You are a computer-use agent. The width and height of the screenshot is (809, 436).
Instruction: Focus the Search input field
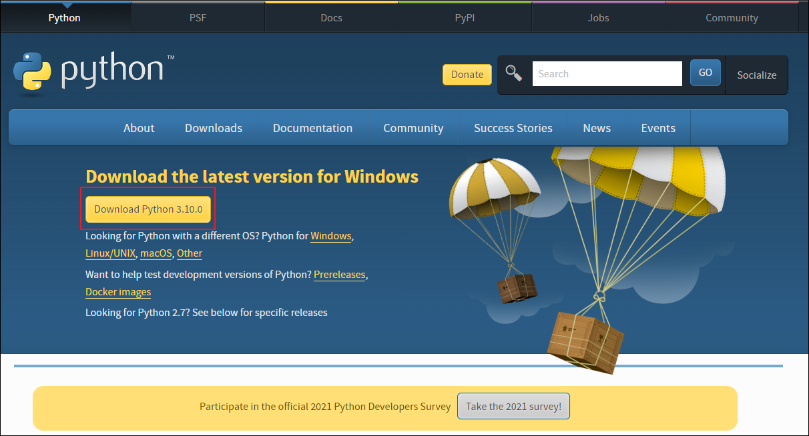pos(607,74)
